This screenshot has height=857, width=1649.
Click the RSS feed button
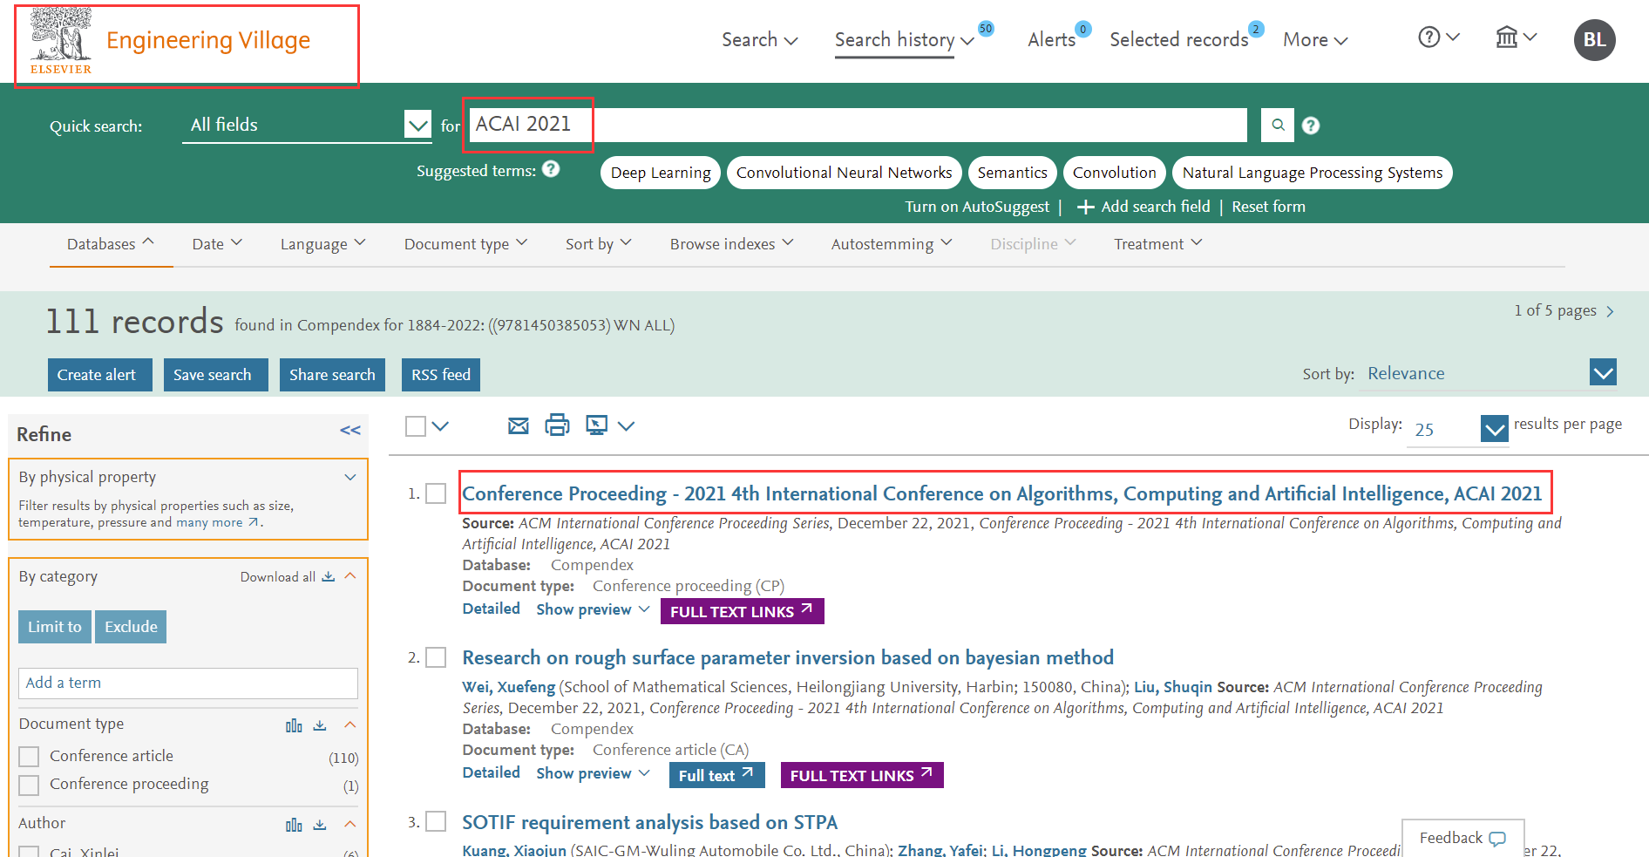[x=441, y=375]
